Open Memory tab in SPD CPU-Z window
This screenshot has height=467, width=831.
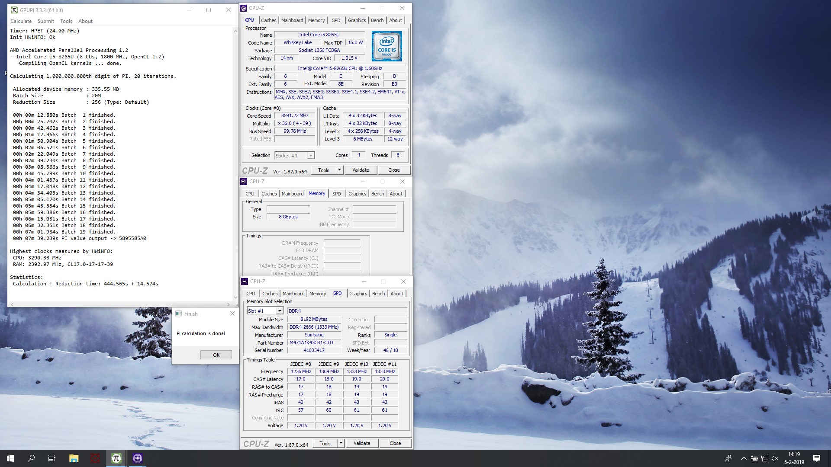318,294
